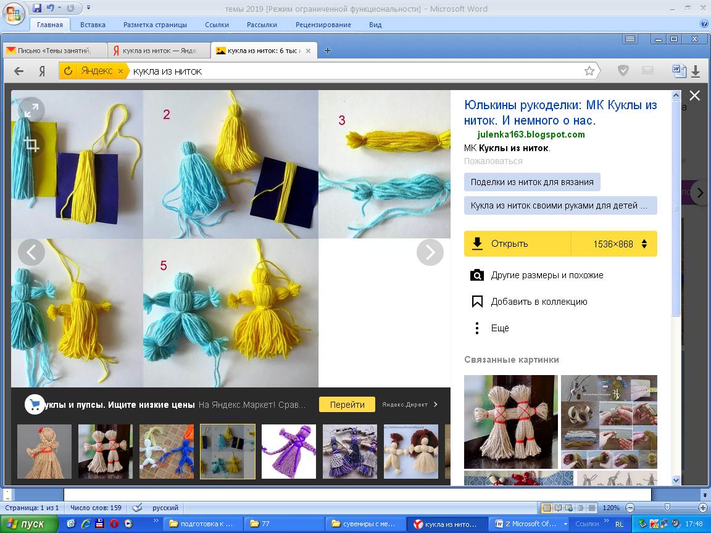Image resolution: width=711 pixels, height=533 pixels.
Task: Show the next image
Action: (430, 252)
